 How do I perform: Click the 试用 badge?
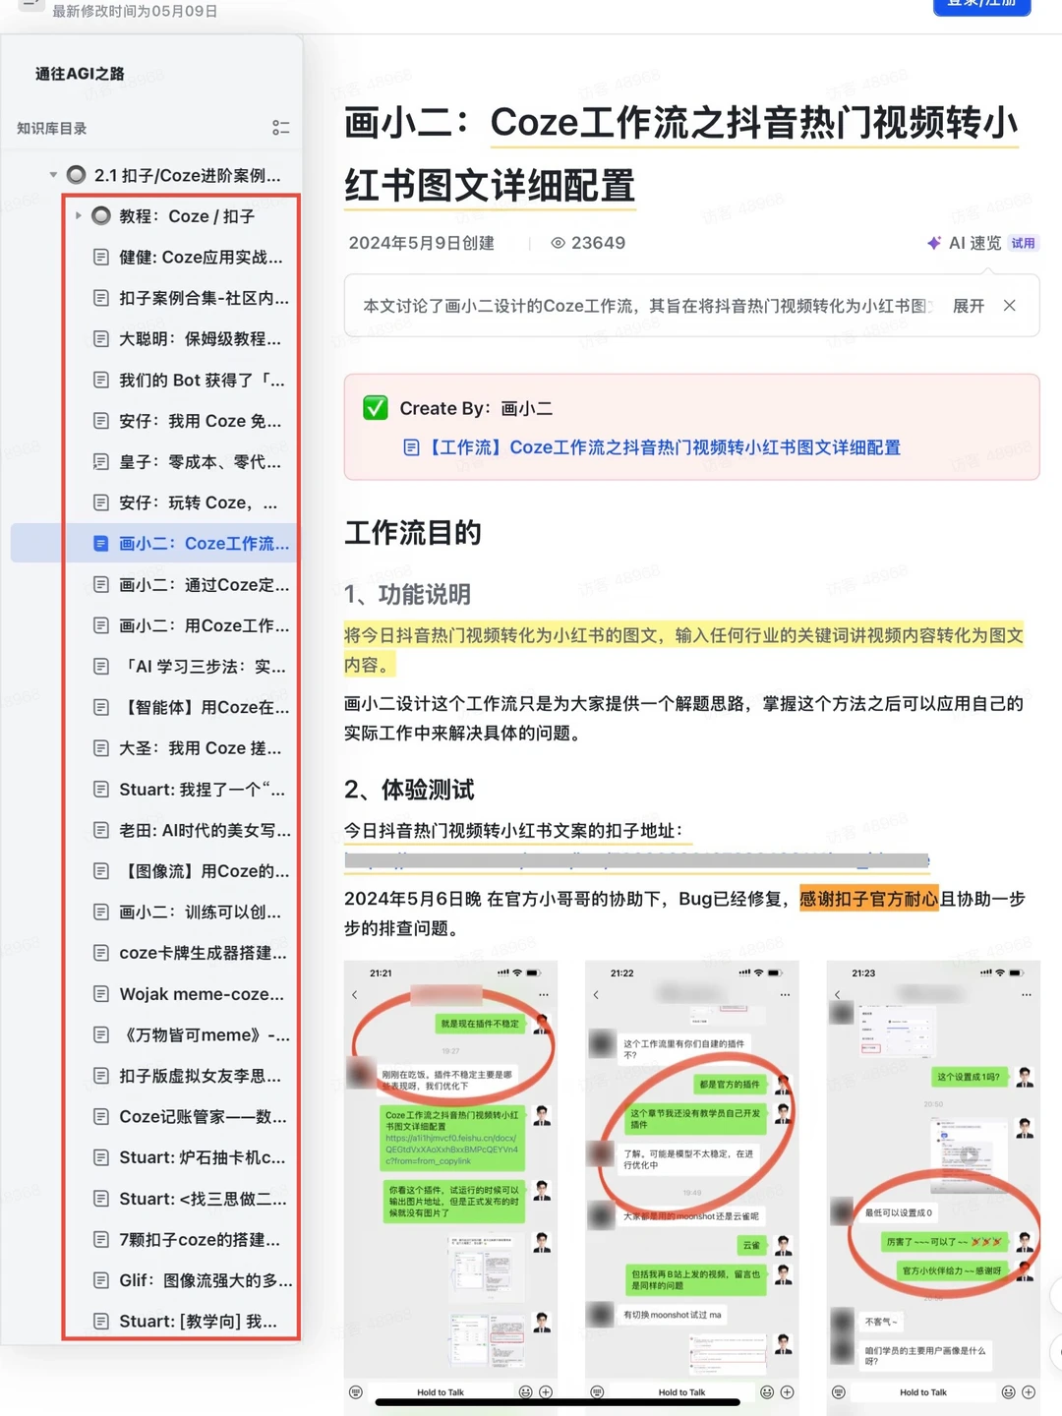click(1023, 243)
